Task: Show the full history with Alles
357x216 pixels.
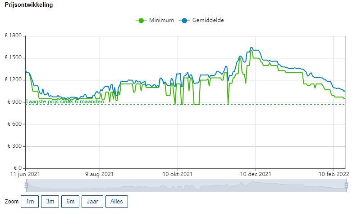Action: pyautogui.click(x=117, y=202)
